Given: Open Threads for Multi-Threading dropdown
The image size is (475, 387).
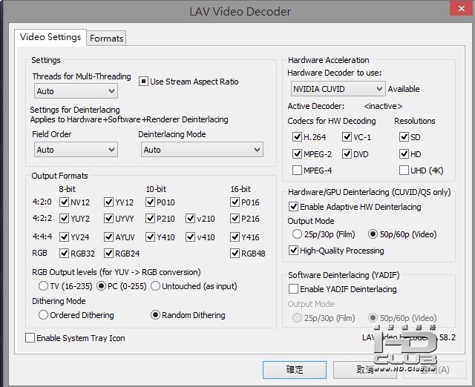Looking at the screenshot, I should click(76, 91).
